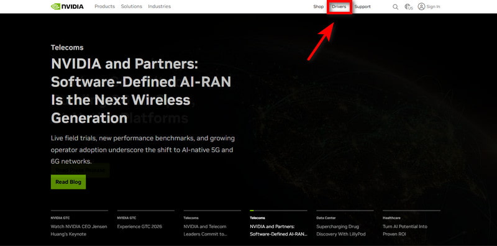Click the Sign In account icon
497x246 pixels.
click(x=421, y=6)
